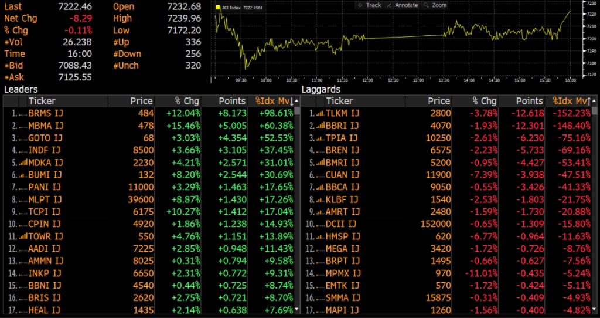
Task: Select the MLPT IJ ticker
Action: (45, 199)
